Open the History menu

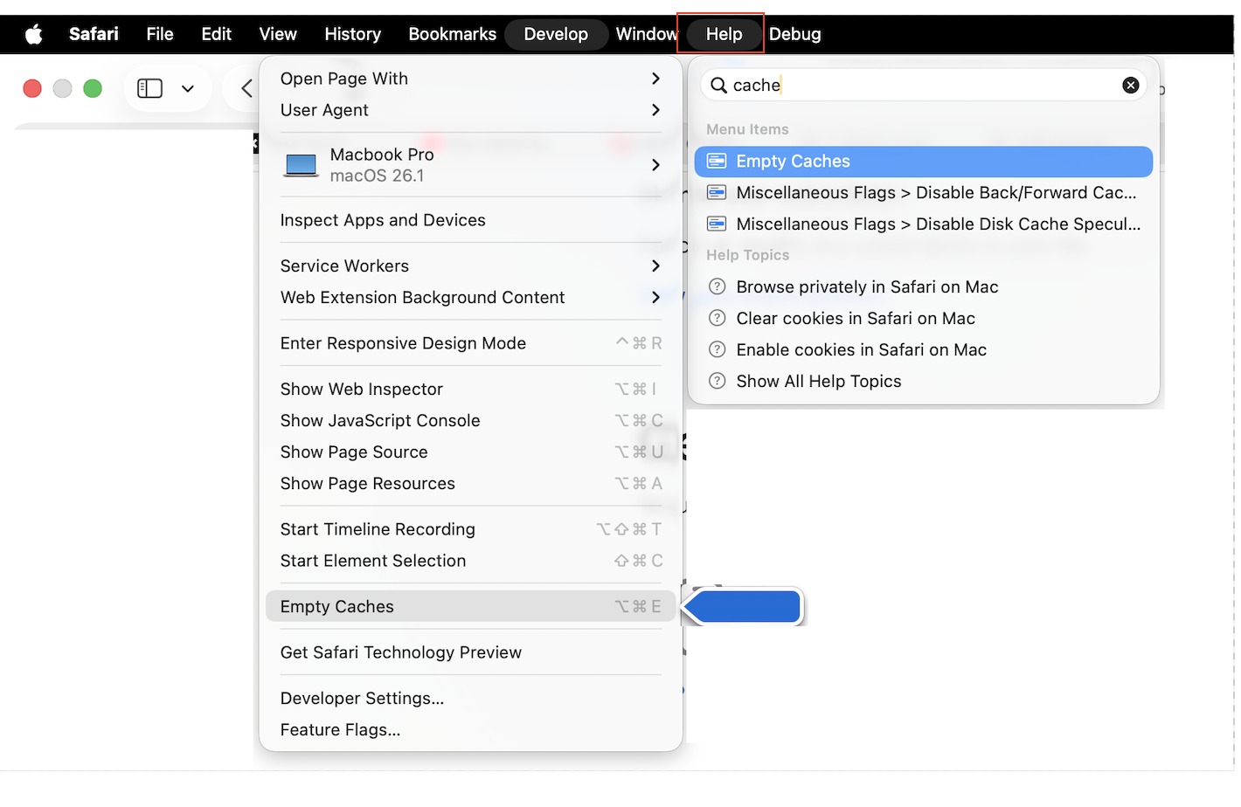pos(353,34)
